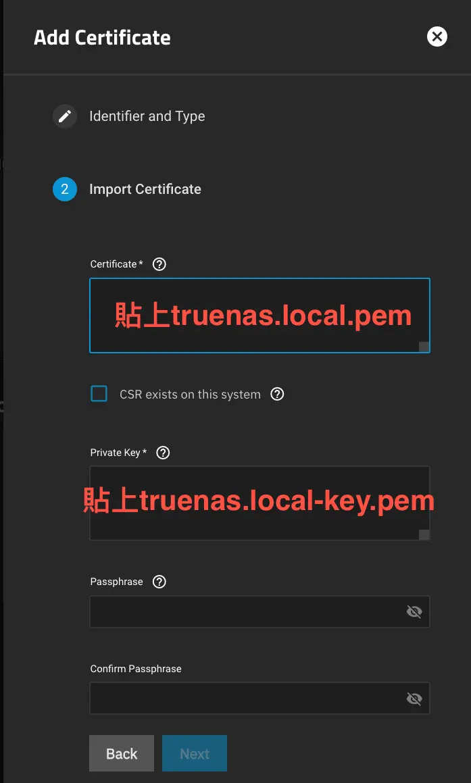Click the Next button
Viewport: 471px width, 783px height.
(194, 753)
